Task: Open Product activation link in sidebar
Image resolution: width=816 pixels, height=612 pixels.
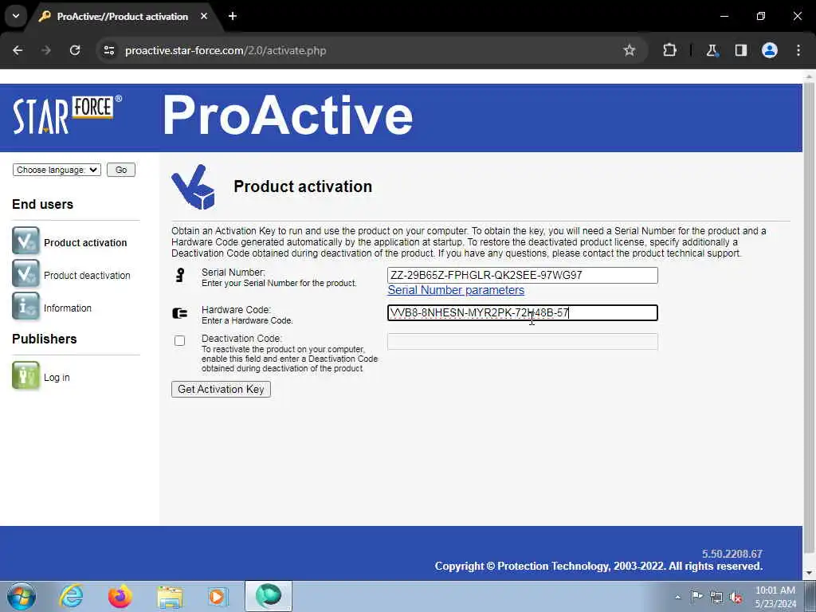Action: click(85, 242)
